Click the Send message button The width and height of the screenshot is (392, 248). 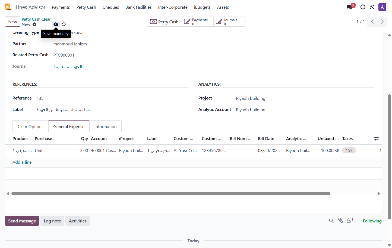click(22, 221)
